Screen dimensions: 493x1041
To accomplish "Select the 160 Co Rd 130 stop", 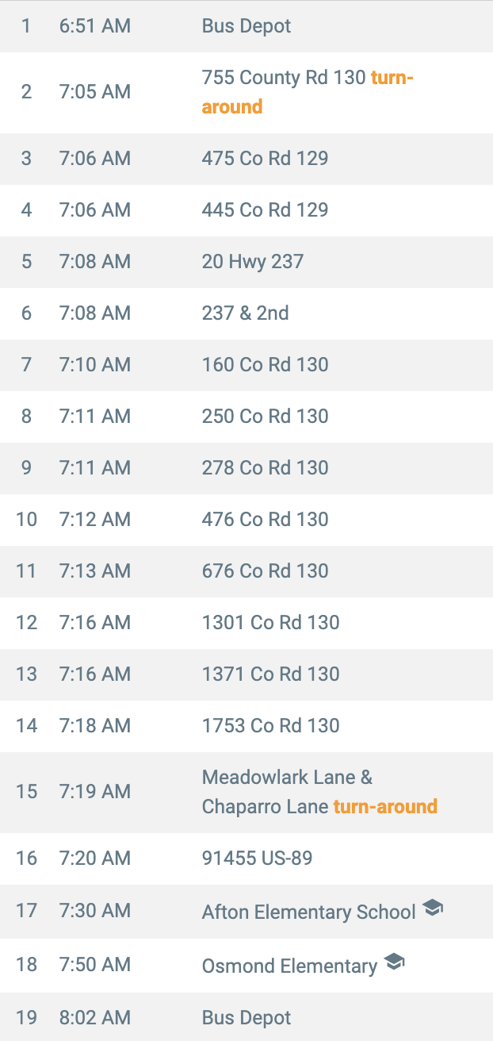I will (246, 365).
